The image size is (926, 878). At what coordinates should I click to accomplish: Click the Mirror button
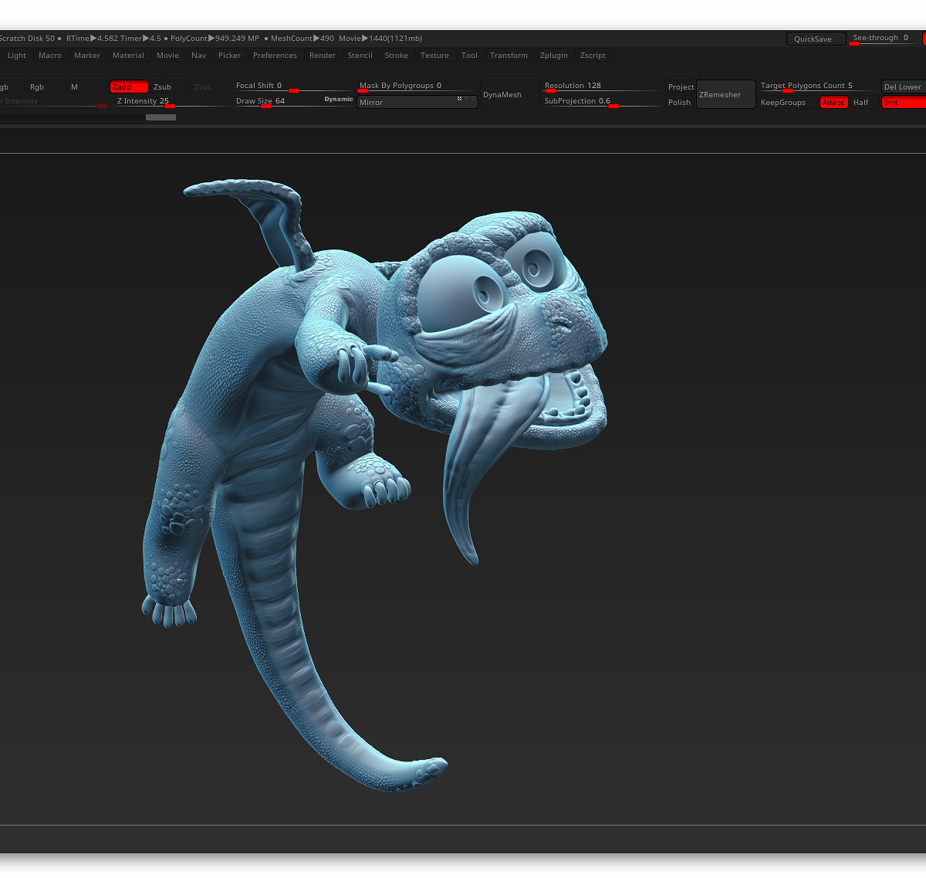click(x=417, y=102)
